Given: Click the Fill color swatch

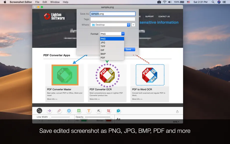Looking at the screenshot, I should click(84, 121).
